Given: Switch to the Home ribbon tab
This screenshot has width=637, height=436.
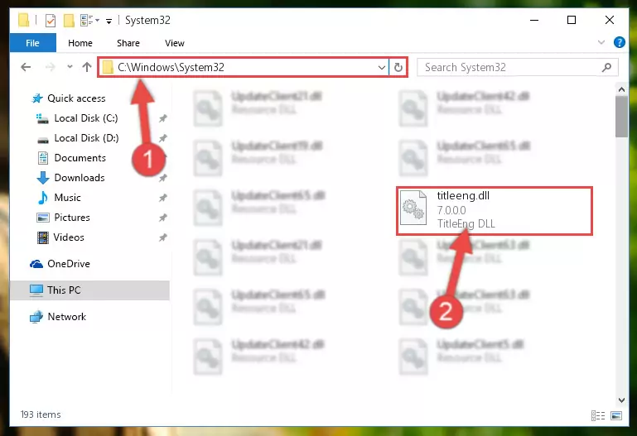Looking at the screenshot, I should 80,43.
